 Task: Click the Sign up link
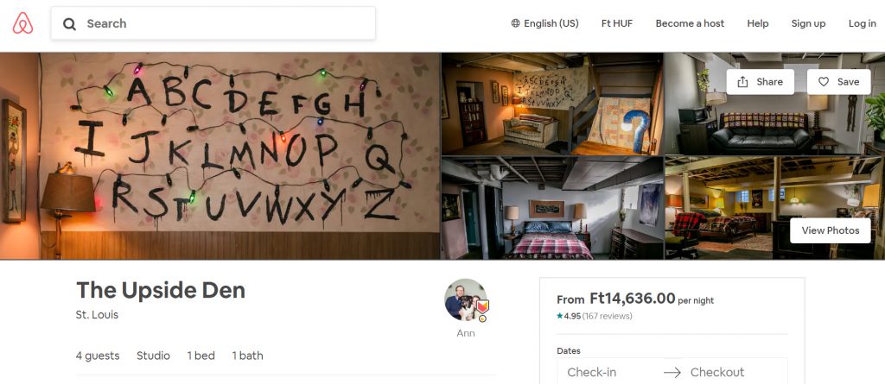tap(808, 23)
